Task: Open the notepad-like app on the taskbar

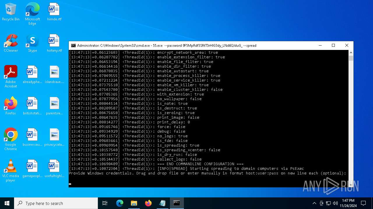Action: pyautogui.click(x=162, y=203)
